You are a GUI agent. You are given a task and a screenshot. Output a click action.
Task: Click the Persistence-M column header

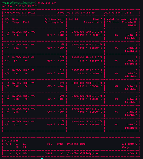pos(54,19)
